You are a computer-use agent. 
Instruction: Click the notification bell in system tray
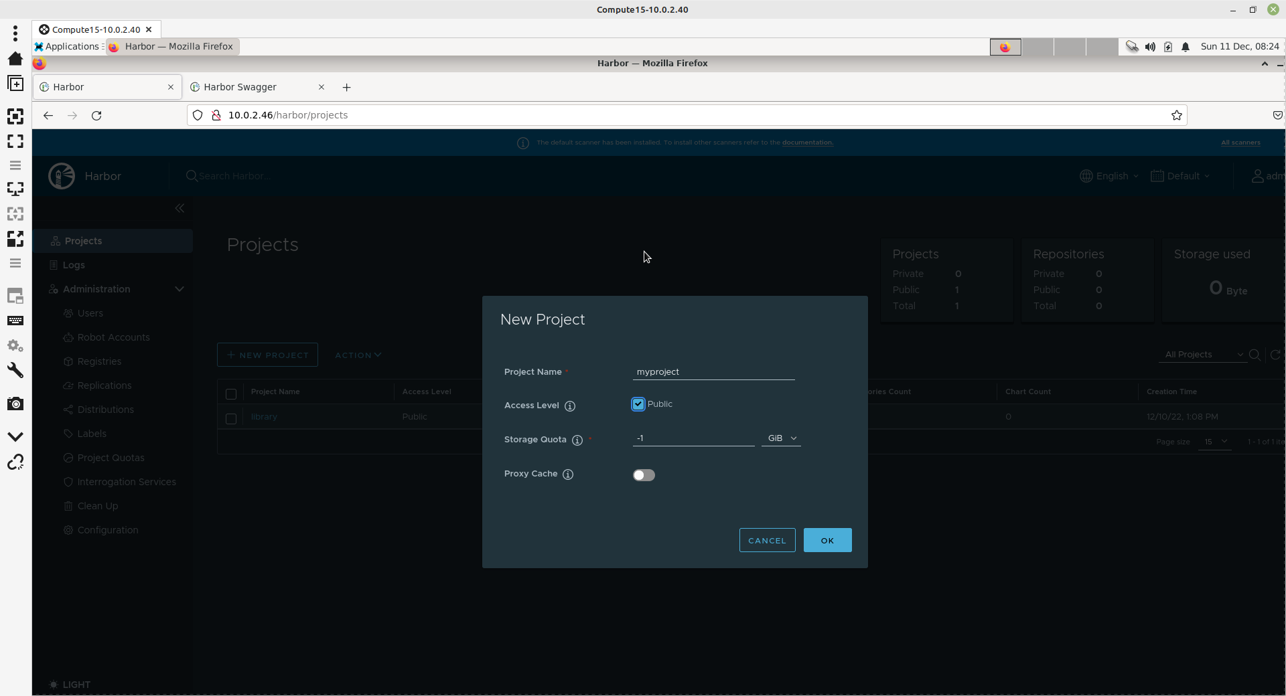(1186, 47)
